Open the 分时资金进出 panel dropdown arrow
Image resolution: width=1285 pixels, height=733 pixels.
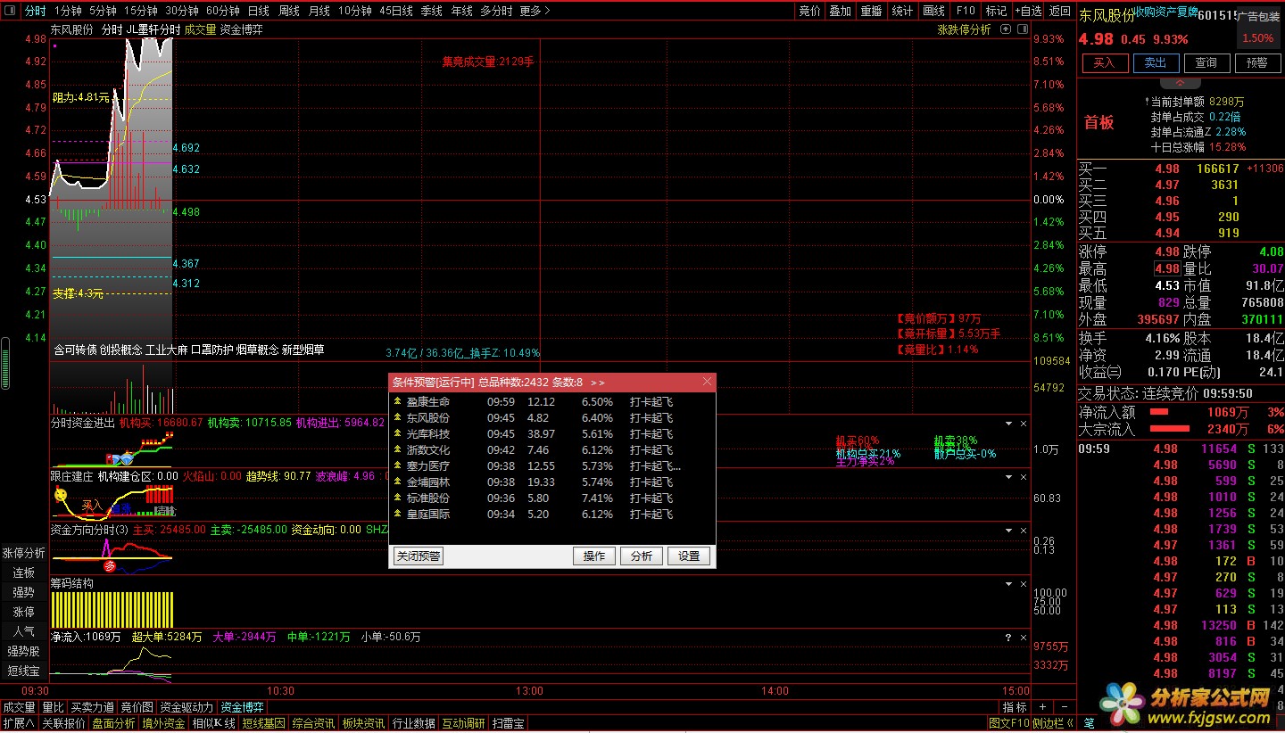point(1009,424)
